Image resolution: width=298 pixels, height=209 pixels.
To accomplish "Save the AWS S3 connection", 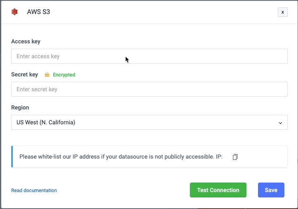I will tap(271, 190).
